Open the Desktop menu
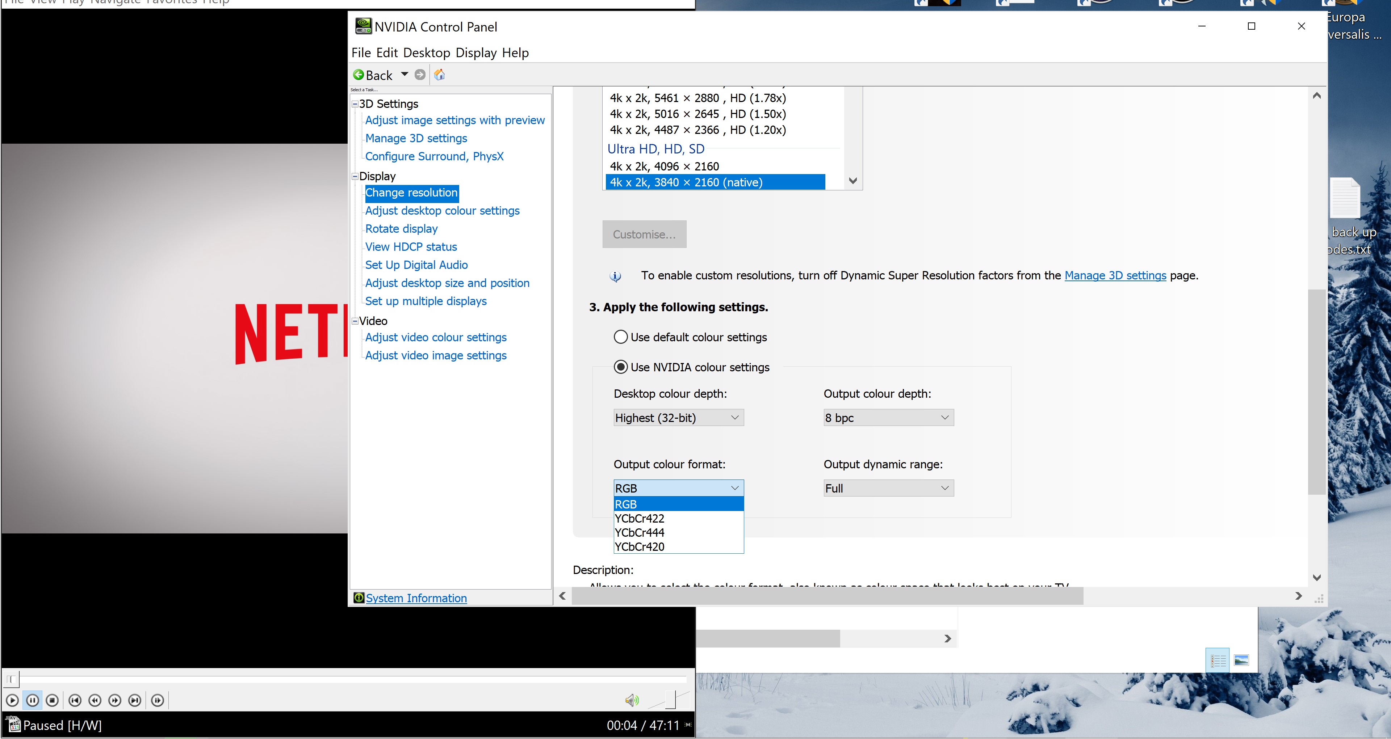Screen dimensions: 1391x739 click(x=426, y=53)
